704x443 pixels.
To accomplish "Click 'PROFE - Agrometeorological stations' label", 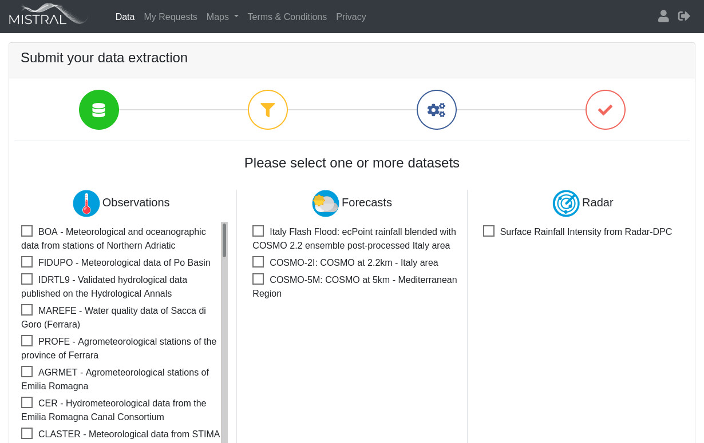I will pos(119,348).
